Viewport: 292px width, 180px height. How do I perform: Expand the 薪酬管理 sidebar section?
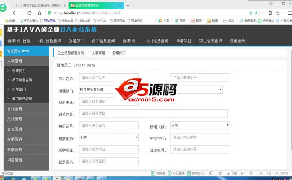pos(26,150)
